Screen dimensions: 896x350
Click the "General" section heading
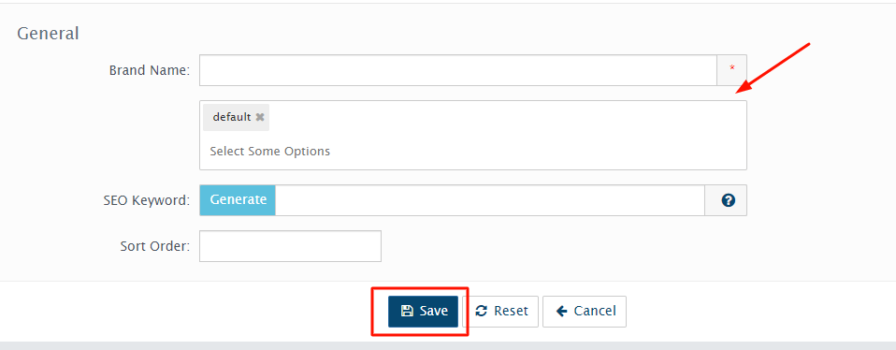click(48, 33)
